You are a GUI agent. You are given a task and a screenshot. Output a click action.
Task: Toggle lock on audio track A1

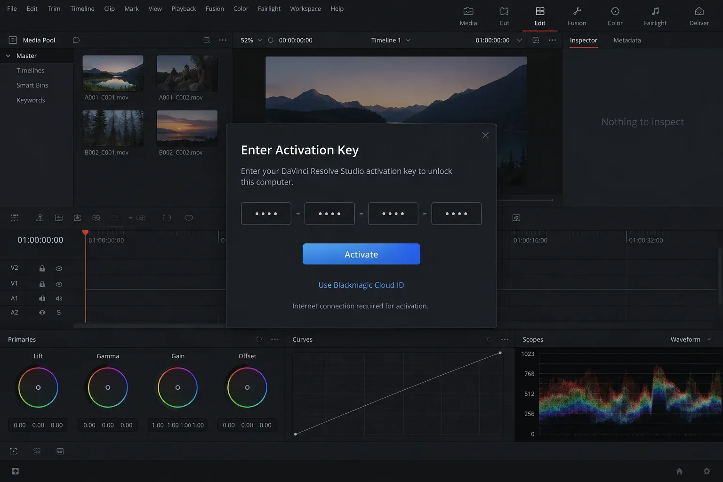42,298
